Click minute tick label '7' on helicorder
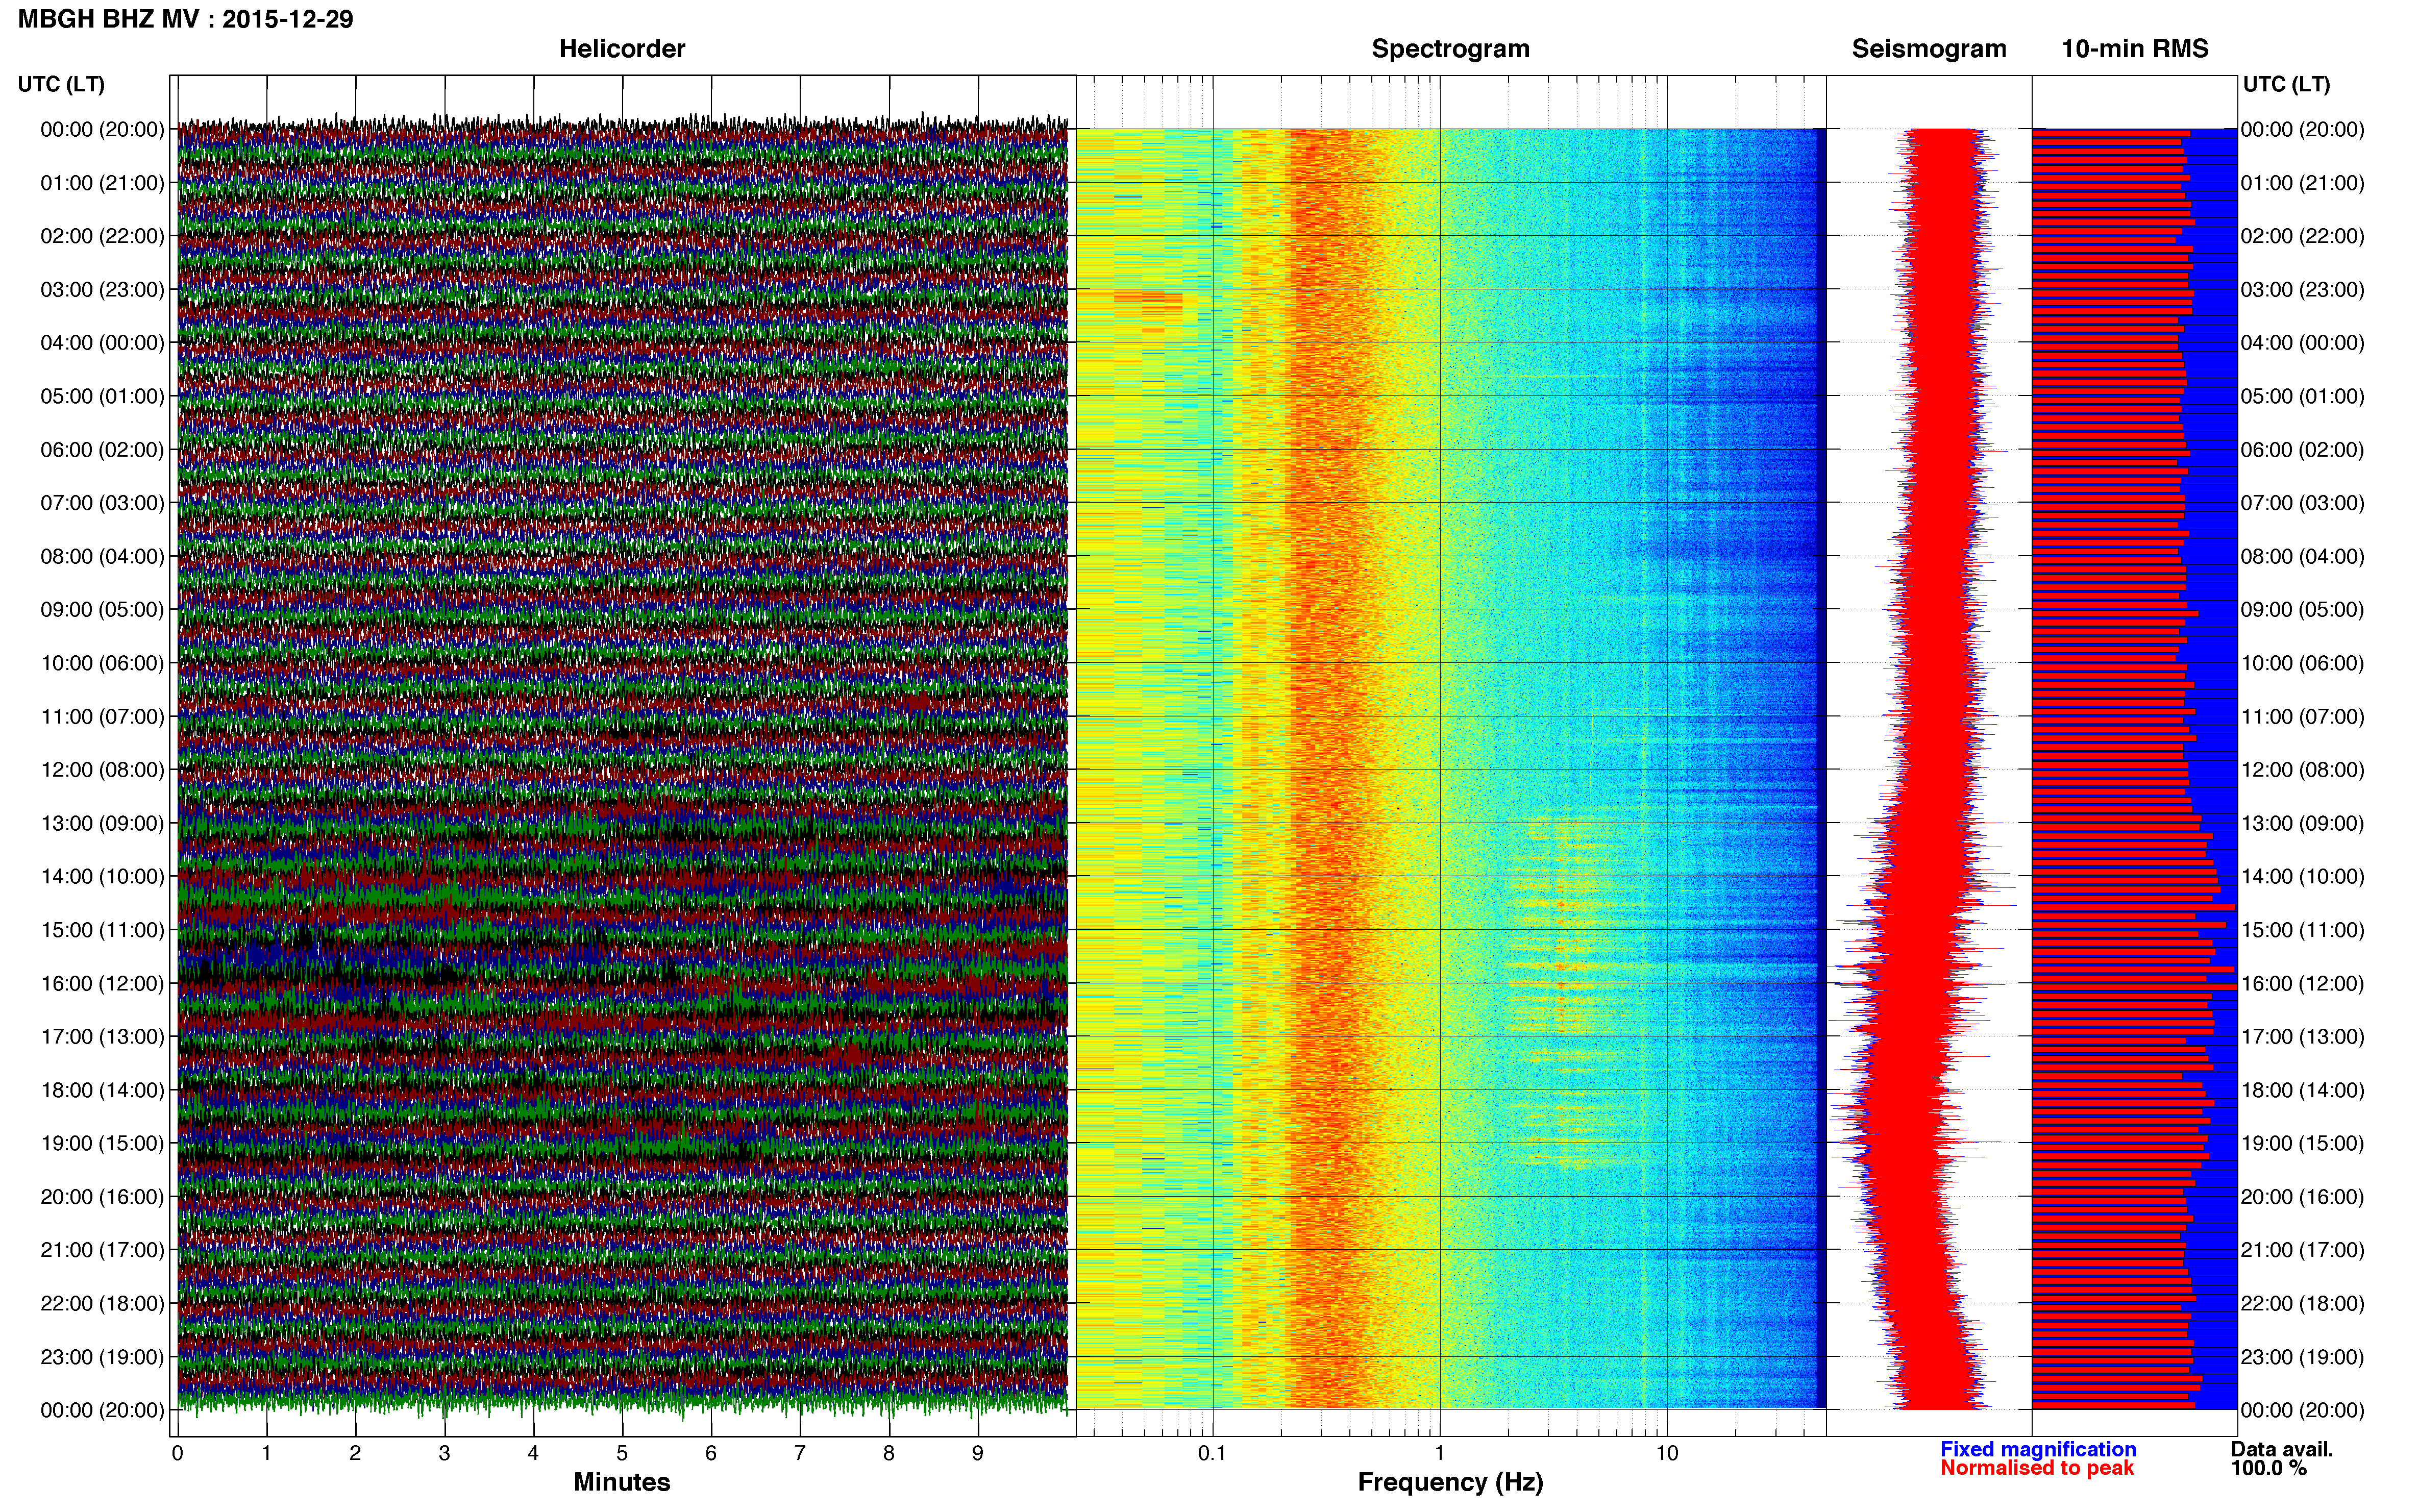Viewport: 2419px width, 1512px height. click(800, 1454)
